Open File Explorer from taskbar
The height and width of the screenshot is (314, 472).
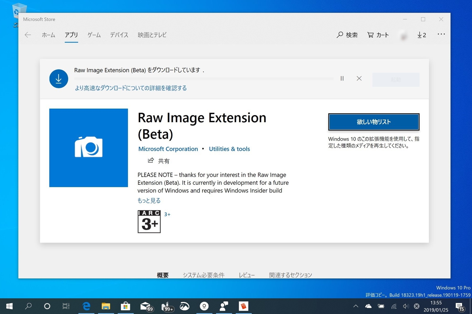tap(106, 306)
